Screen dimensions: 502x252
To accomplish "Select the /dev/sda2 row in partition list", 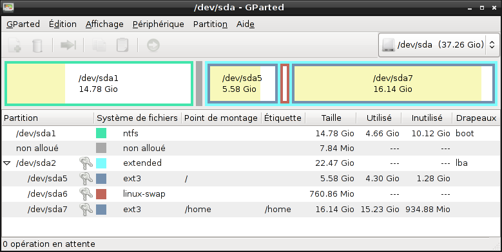I will [251, 163].
